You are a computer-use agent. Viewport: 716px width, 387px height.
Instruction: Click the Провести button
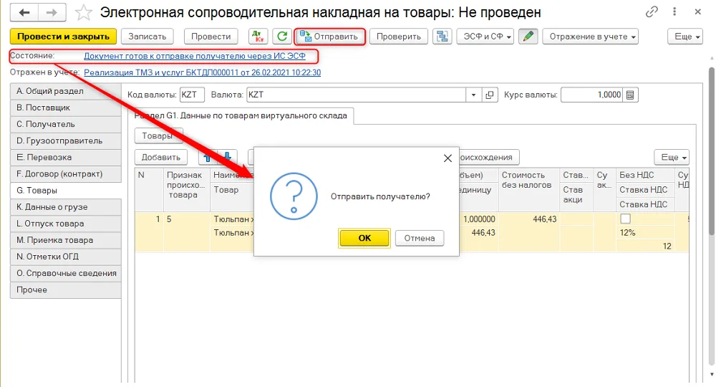tap(211, 37)
